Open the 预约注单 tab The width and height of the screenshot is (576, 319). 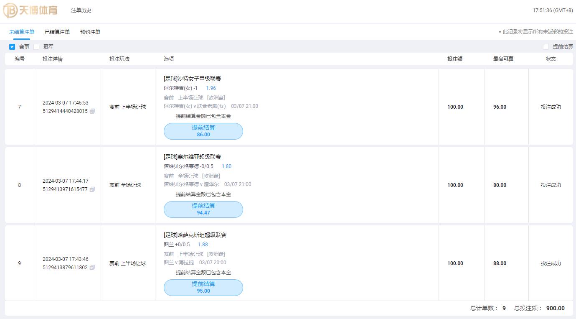click(90, 32)
